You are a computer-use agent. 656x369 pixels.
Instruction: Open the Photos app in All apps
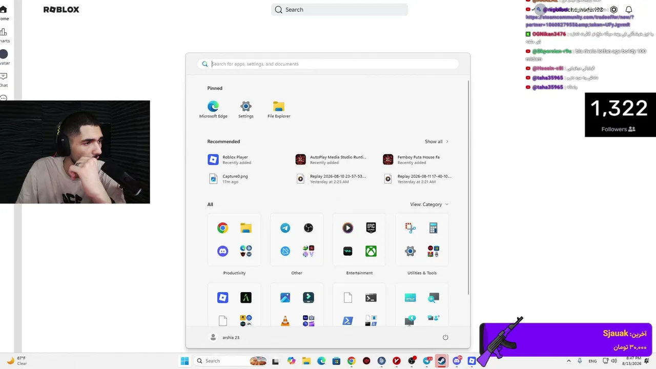285,297
